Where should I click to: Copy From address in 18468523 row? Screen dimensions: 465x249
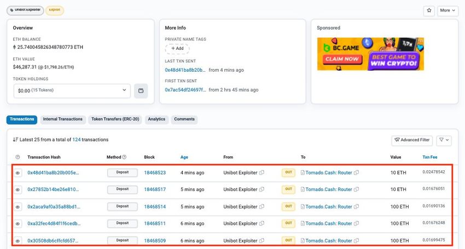coord(261,173)
